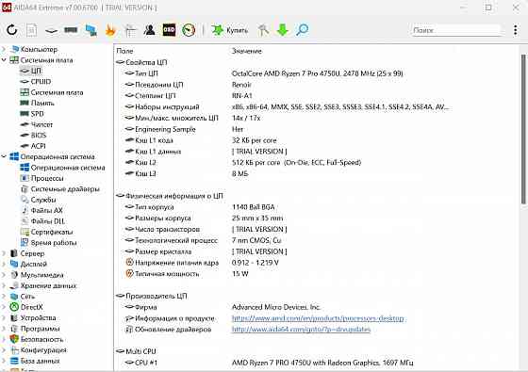This screenshot has height=372, width=528.
Task: Expand the Сеть node
Action: coord(4,297)
